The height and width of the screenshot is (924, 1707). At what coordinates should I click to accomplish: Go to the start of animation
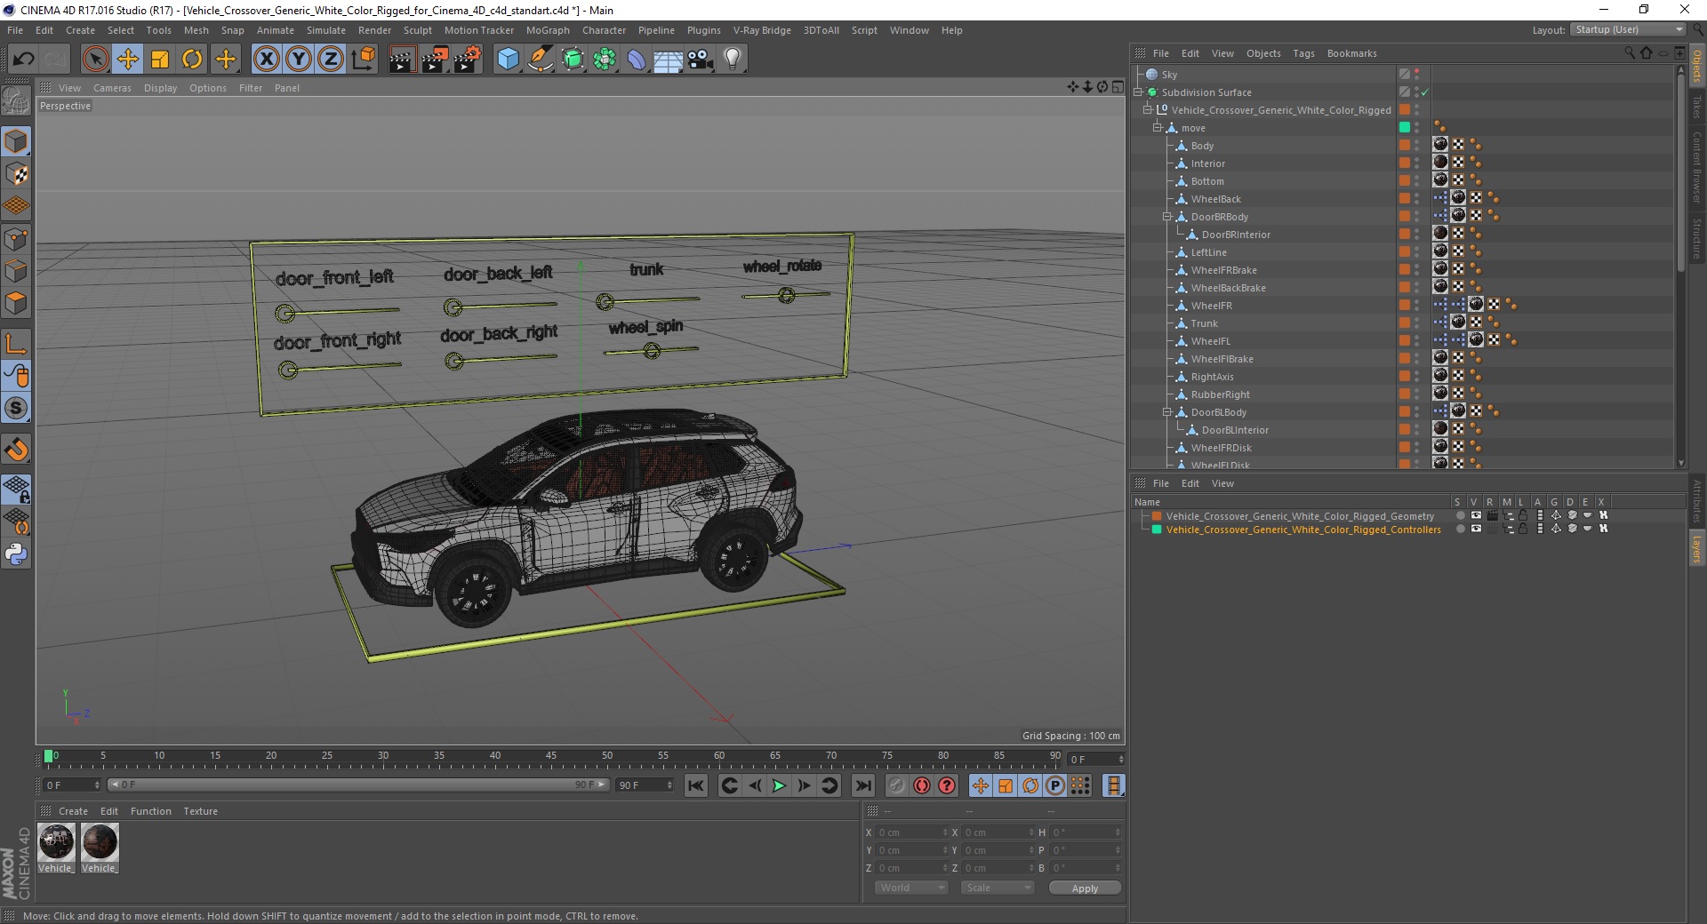point(696,785)
